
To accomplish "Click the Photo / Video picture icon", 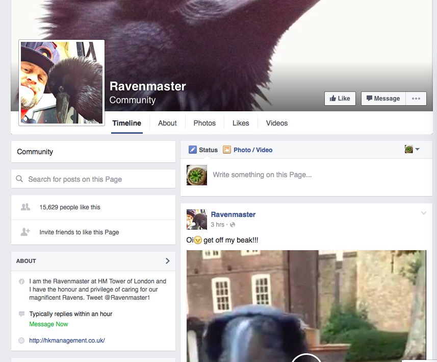I will [227, 150].
